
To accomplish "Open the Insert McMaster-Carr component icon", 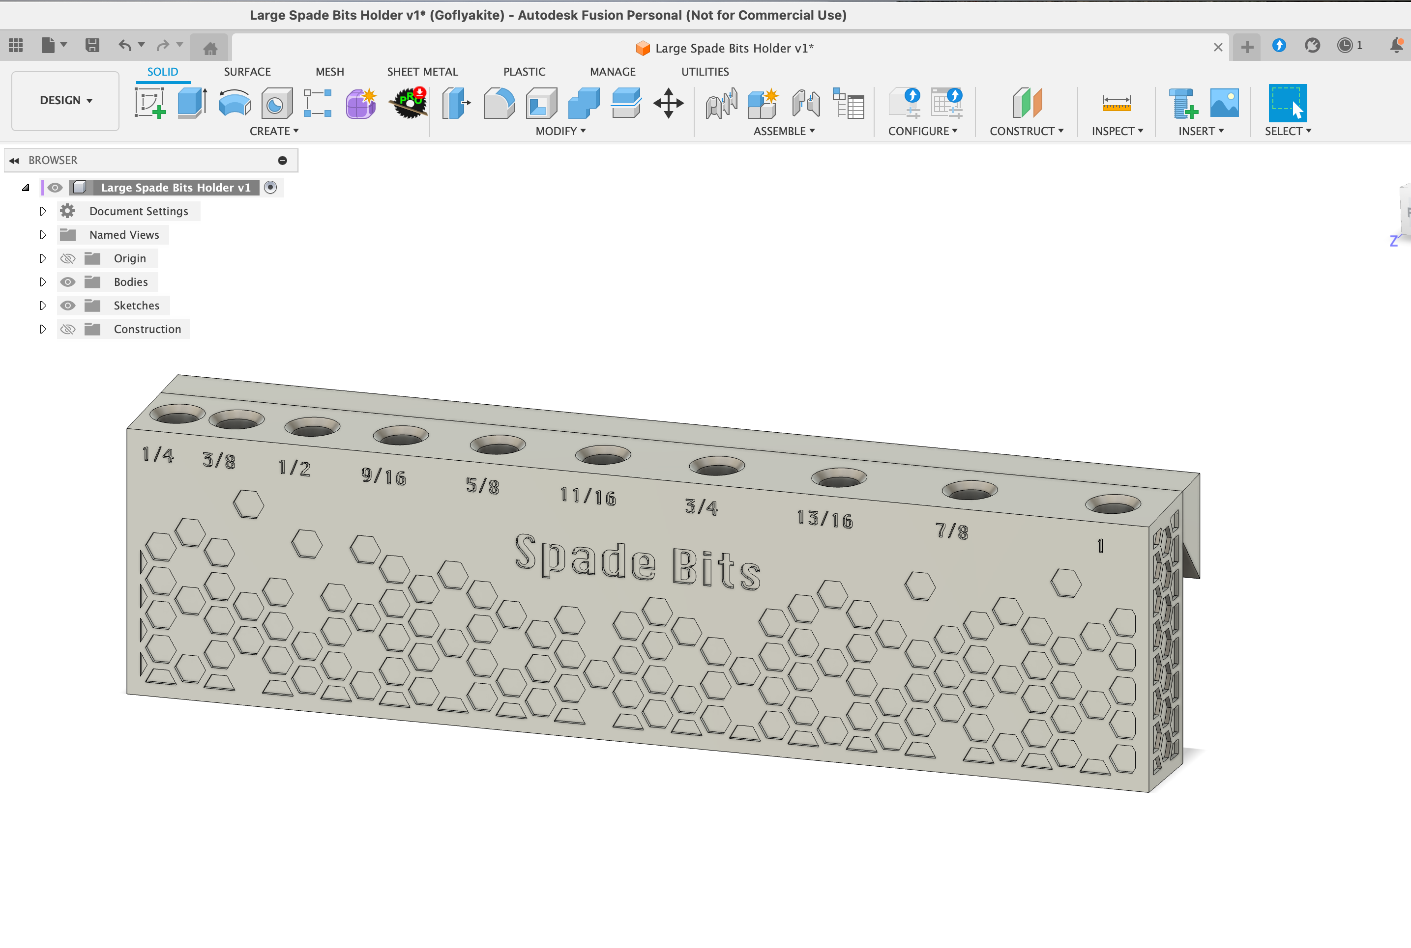I will pyautogui.click(x=1183, y=103).
